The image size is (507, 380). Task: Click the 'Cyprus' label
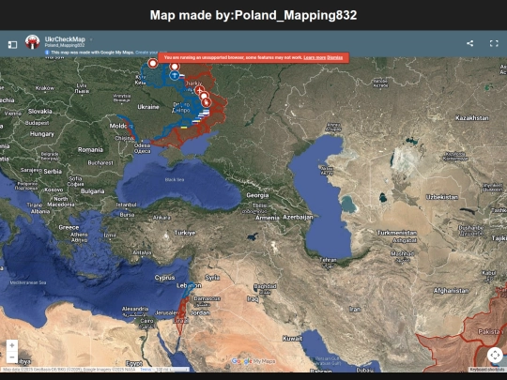pos(164,278)
